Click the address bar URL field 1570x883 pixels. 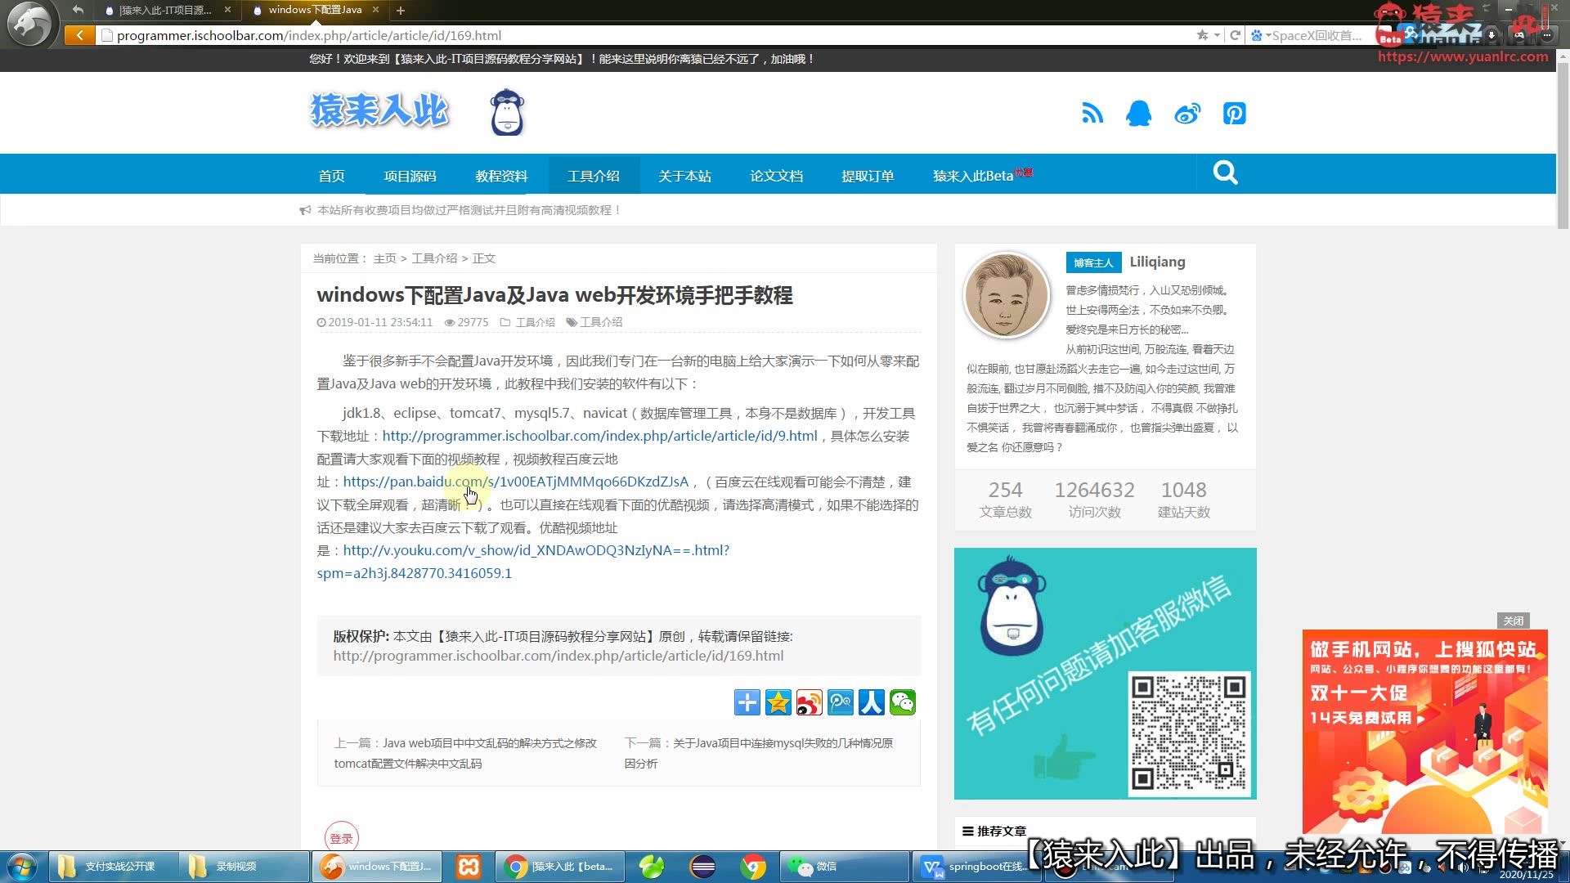(646, 35)
